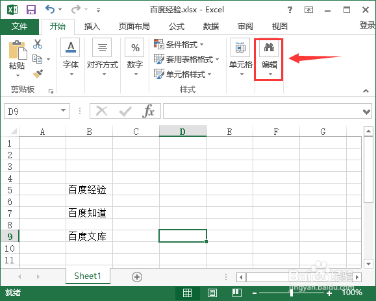Open the Sheet1 worksheet tab
The image size is (376, 301).
pyautogui.click(x=88, y=276)
